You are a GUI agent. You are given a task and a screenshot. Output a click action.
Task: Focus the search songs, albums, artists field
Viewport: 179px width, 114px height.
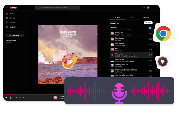tap(57, 7)
